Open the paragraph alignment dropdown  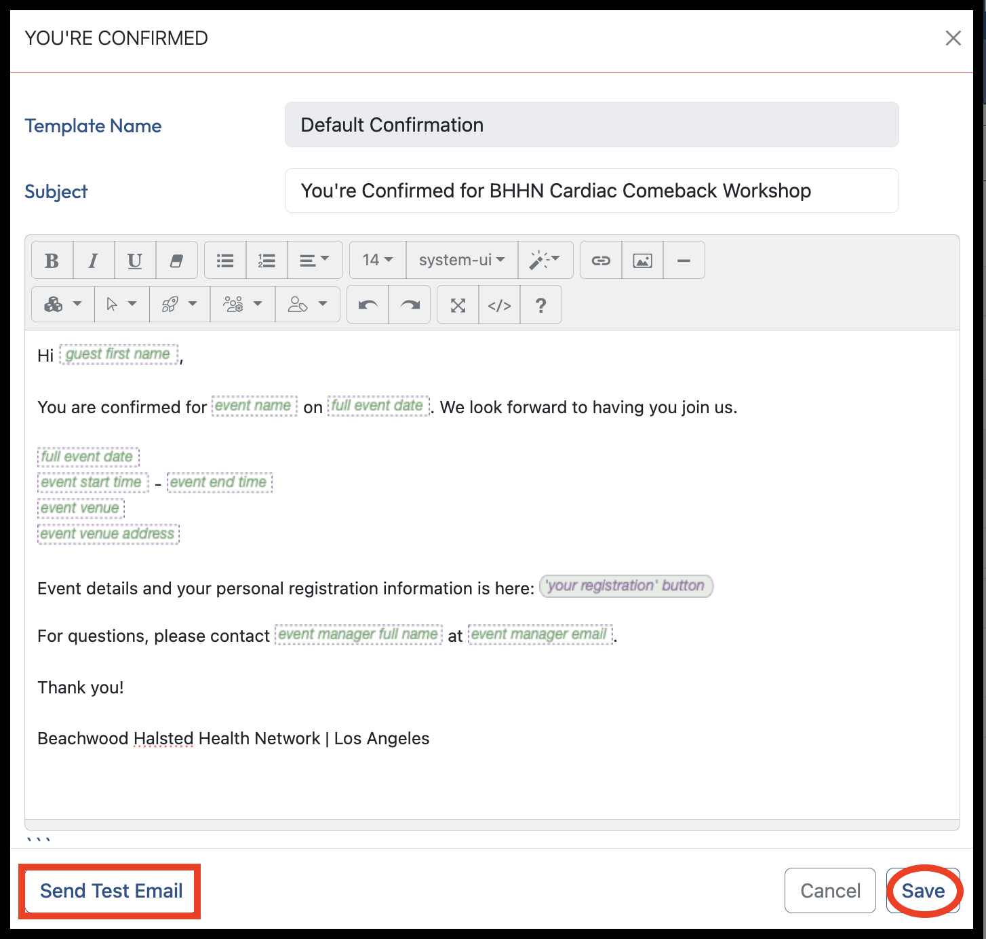click(x=315, y=260)
